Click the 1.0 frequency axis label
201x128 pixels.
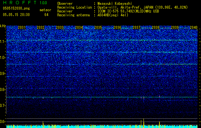pos(3,58)
